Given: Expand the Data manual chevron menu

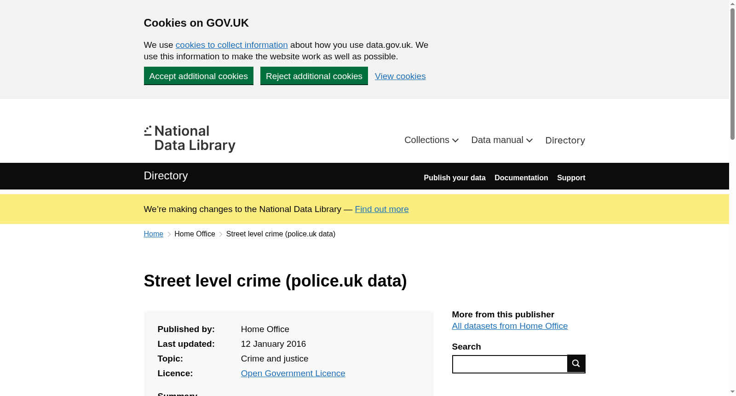Looking at the screenshot, I should [502, 140].
